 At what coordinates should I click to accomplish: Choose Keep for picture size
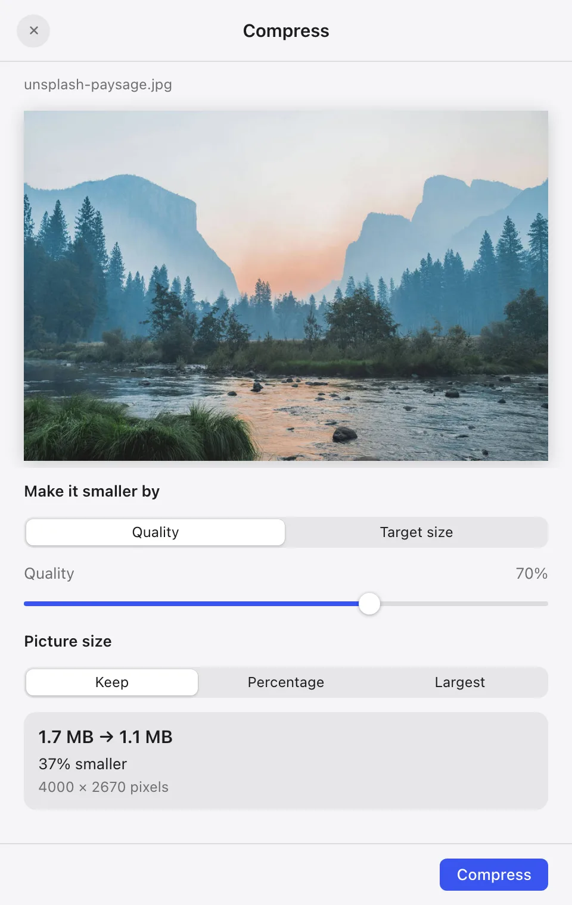point(112,682)
